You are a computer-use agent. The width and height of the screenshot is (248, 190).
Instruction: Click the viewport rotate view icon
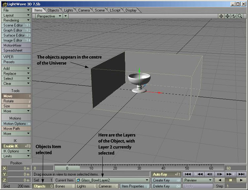tap(234, 16)
